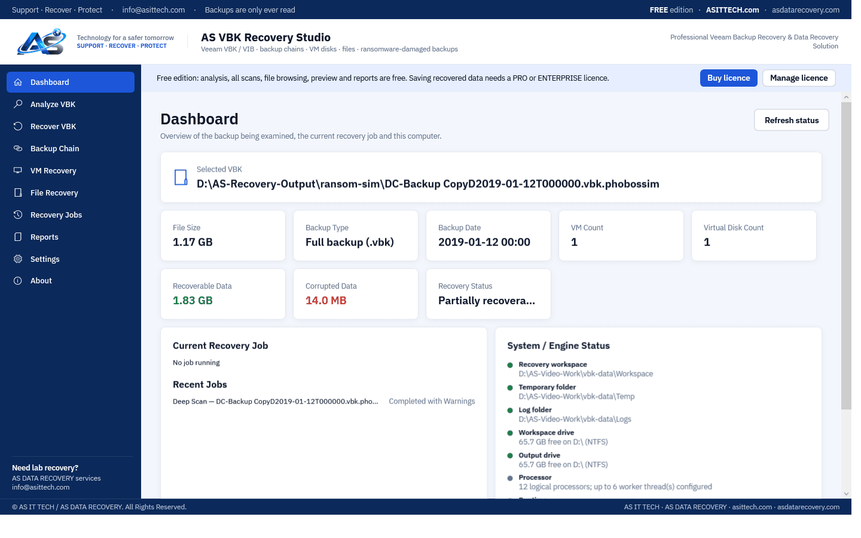Click the Log folder path text

point(575,419)
